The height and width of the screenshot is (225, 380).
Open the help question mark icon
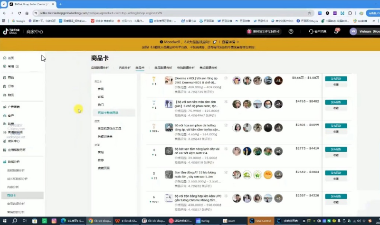(x=291, y=31)
